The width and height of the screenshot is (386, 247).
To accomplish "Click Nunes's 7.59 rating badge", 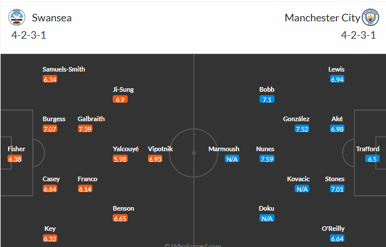I will pyautogui.click(x=268, y=159).
